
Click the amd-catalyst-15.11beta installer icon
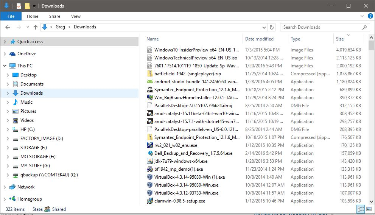click(150, 113)
